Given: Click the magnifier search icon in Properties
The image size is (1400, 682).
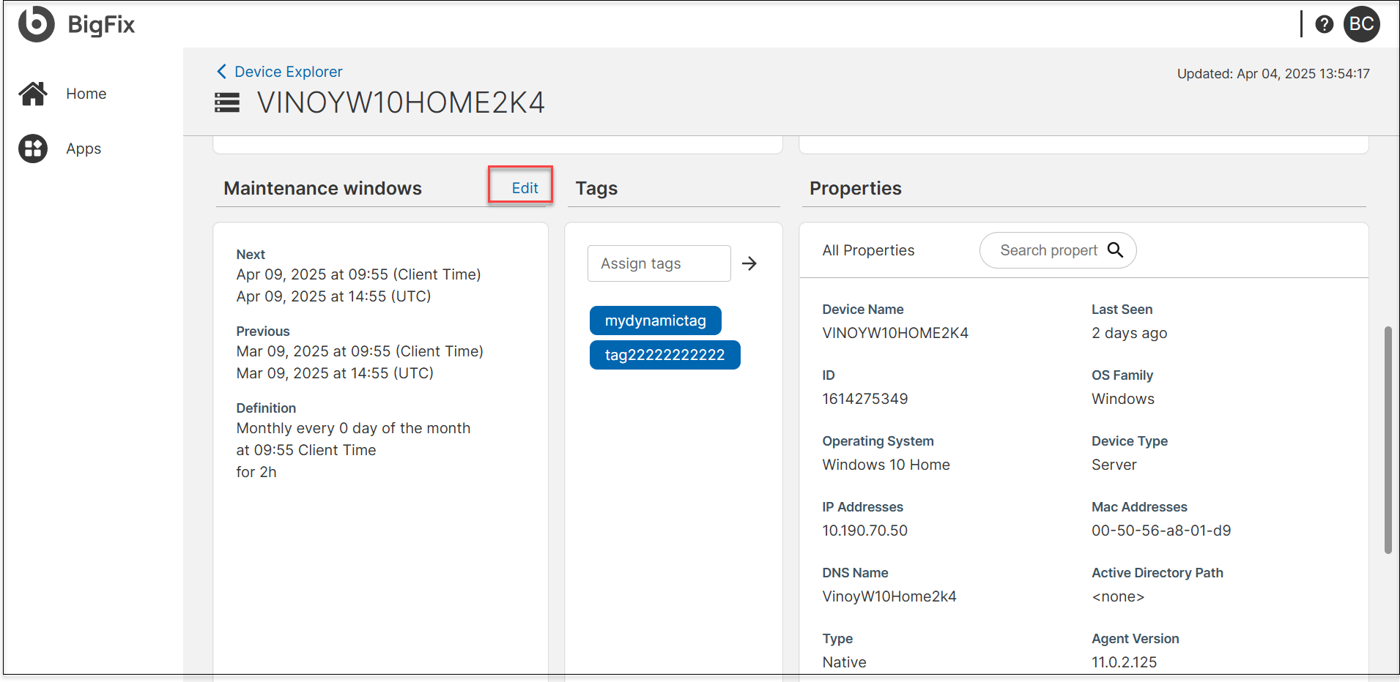Looking at the screenshot, I should [x=1115, y=250].
